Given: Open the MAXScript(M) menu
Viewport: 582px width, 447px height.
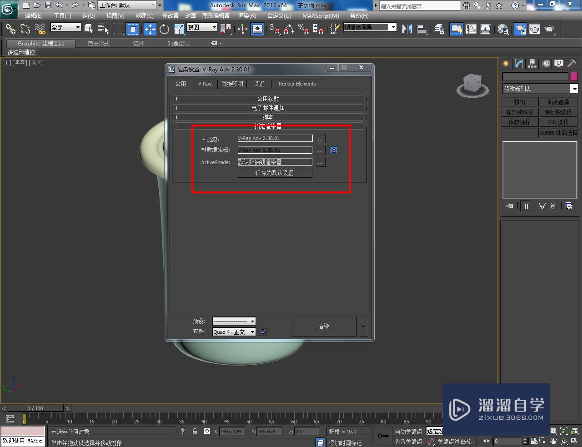Looking at the screenshot, I should click(321, 15).
